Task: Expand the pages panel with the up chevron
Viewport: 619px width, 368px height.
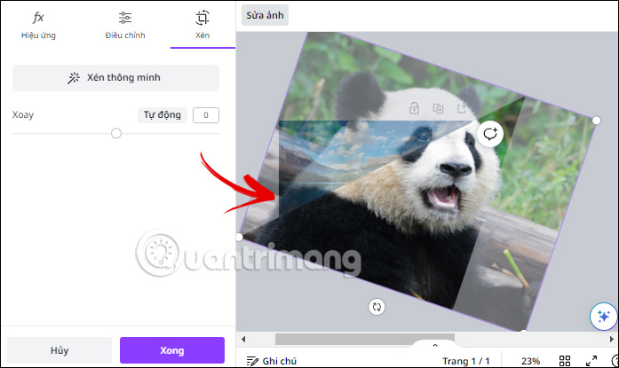Action: click(x=434, y=345)
